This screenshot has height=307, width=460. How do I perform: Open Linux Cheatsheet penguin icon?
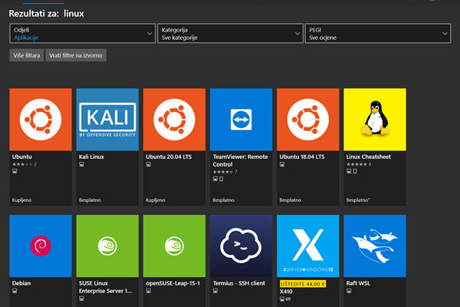tap(375, 119)
